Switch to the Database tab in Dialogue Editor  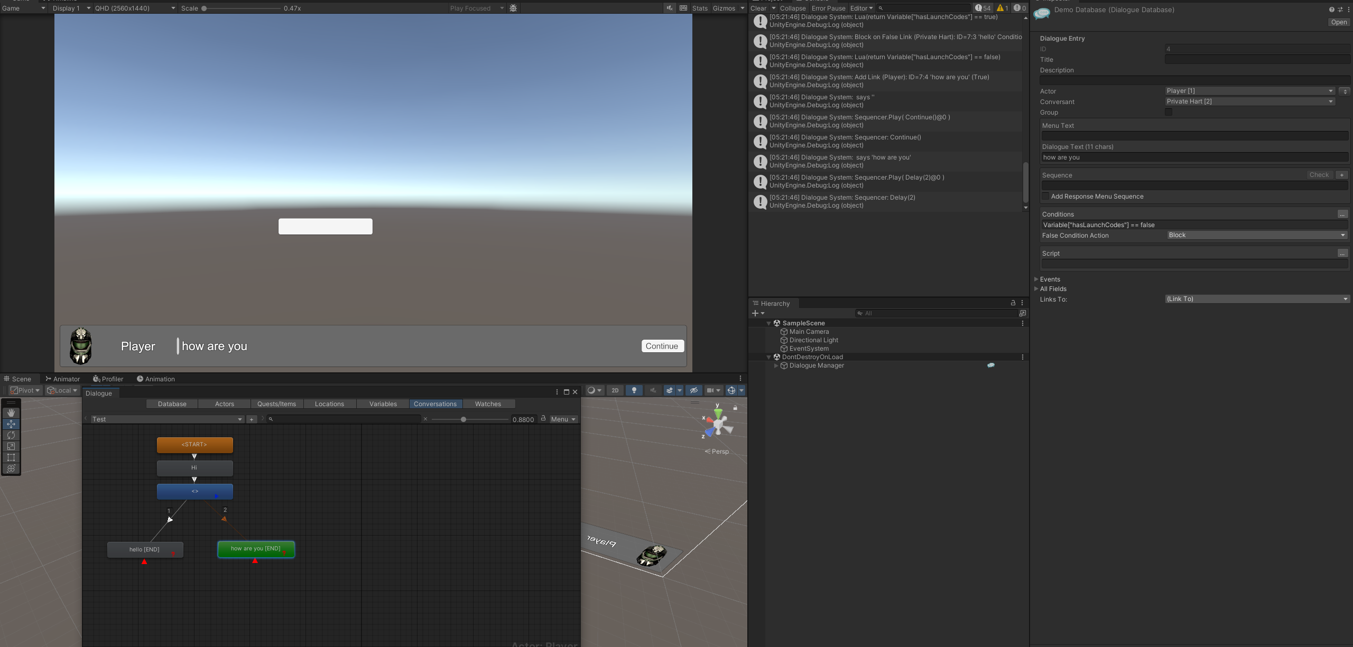pos(172,404)
